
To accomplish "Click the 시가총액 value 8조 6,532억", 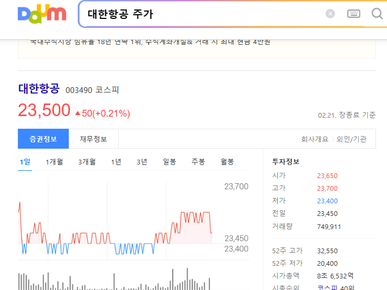I will 335,276.
